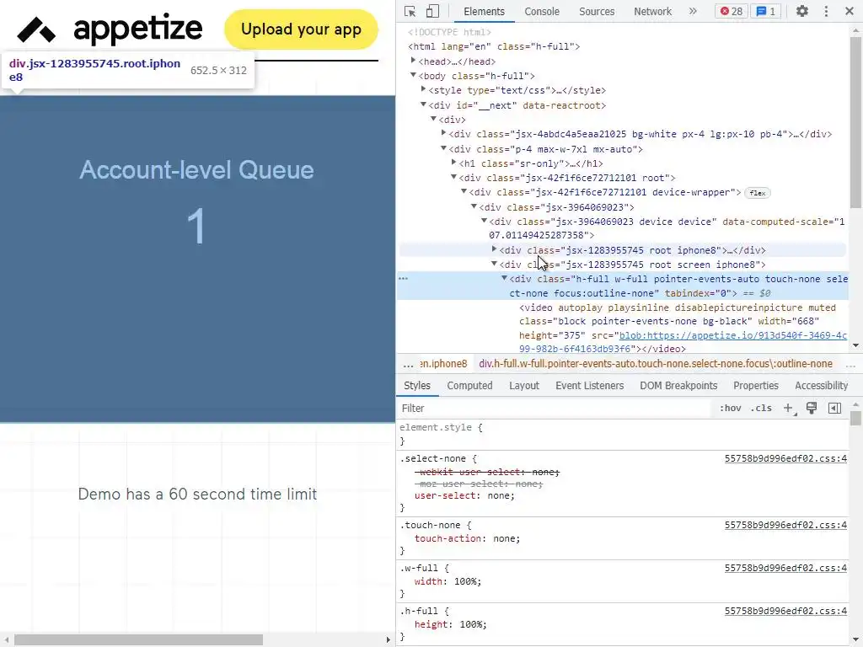Expand the jsx-4abdc4a5eaa21025 bg-white div
The image size is (863, 647).
click(443, 133)
